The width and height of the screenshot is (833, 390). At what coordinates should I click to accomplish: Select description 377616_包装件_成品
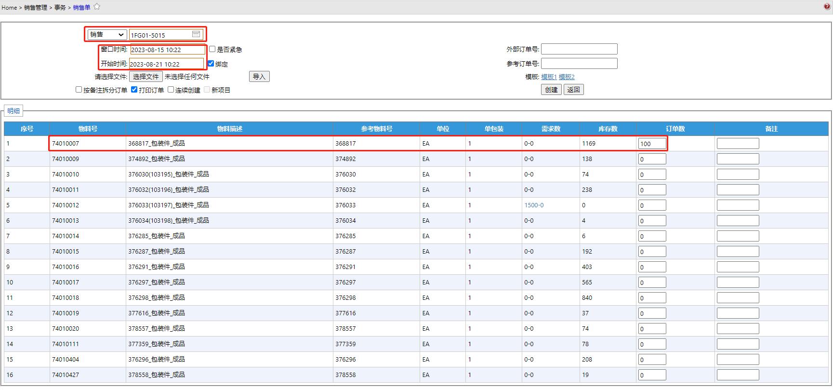click(x=157, y=313)
